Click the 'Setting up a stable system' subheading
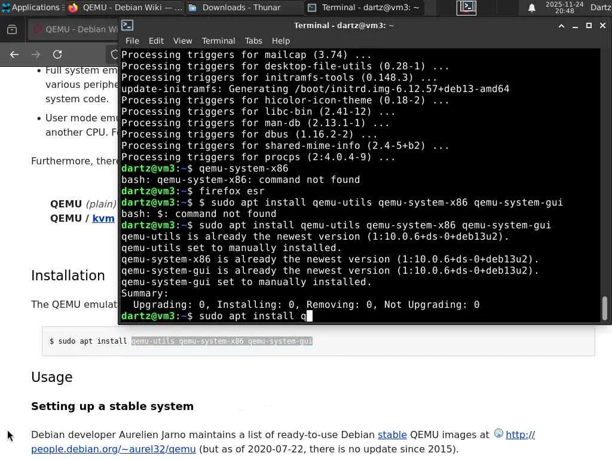The height and width of the screenshot is (459, 612). click(112, 406)
